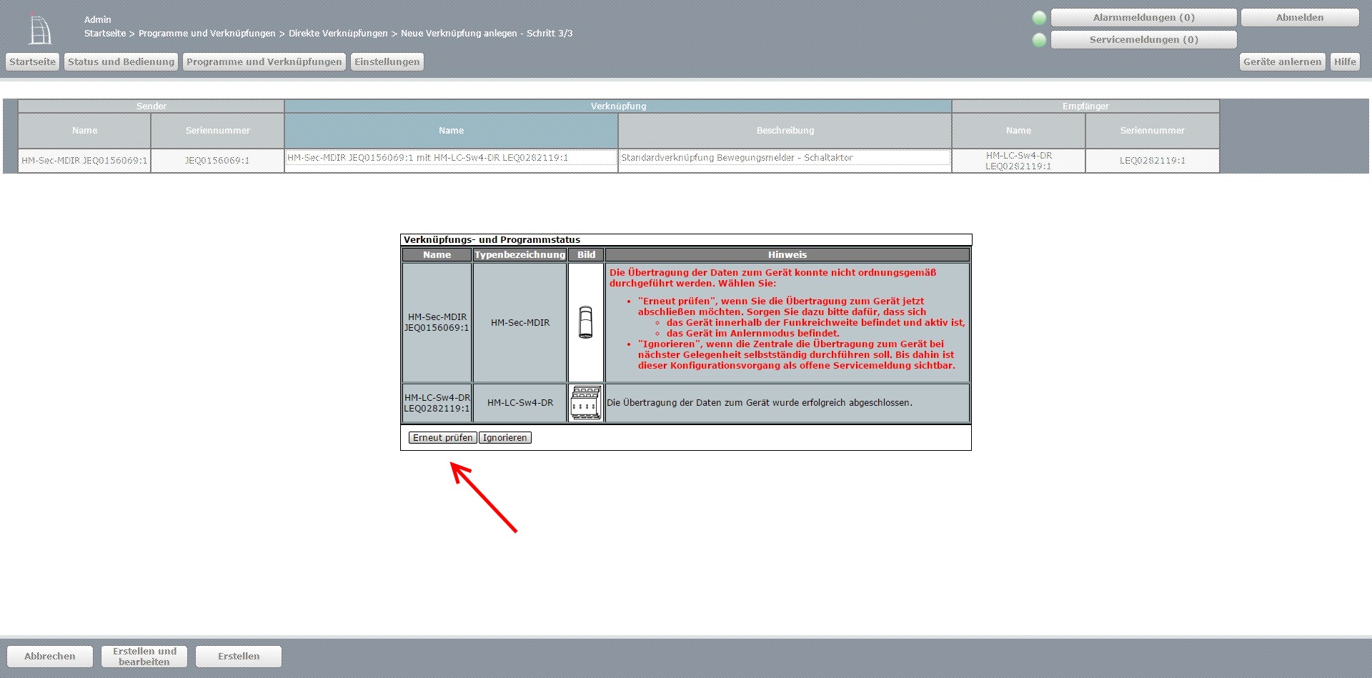Log out with the Abmelden button
Image resolution: width=1372 pixels, height=678 pixels.
[1299, 18]
